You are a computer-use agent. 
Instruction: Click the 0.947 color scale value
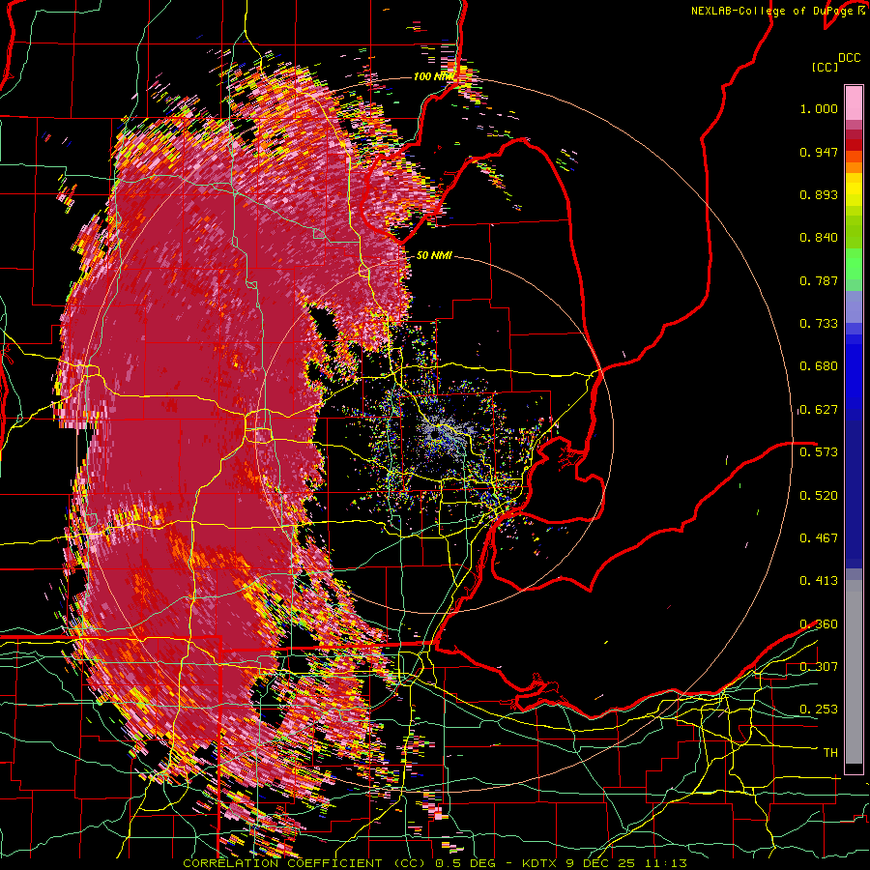click(x=819, y=152)
